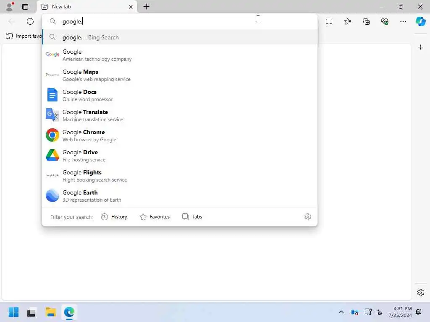Screen dimensions: 430x322
Task: Select the New tab tab
Action: 87,7
